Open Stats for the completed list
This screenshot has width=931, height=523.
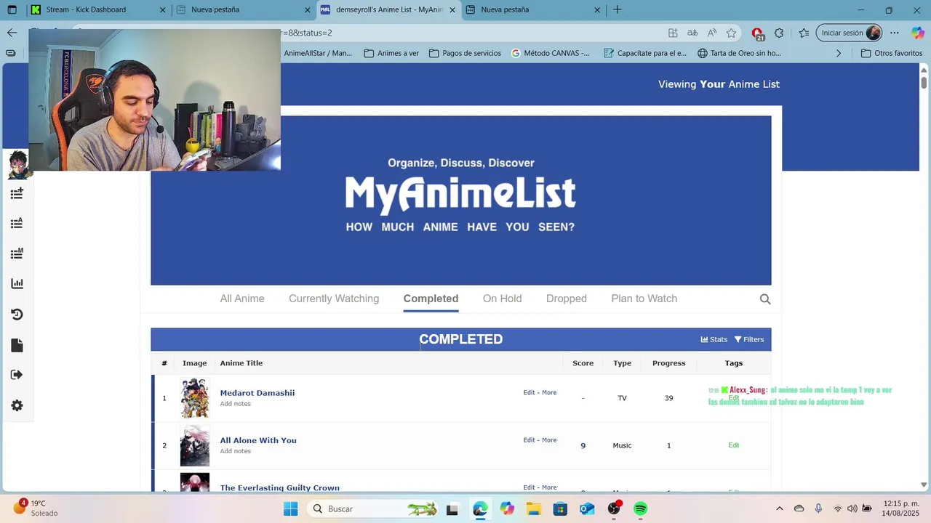[714, 339]
